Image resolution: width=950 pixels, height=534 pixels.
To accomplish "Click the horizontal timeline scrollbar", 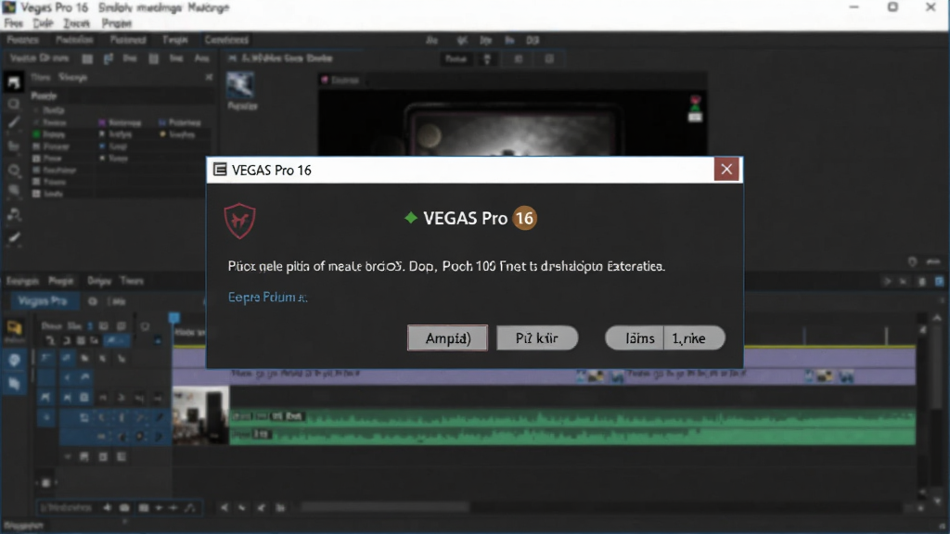I will click(385, 507).
